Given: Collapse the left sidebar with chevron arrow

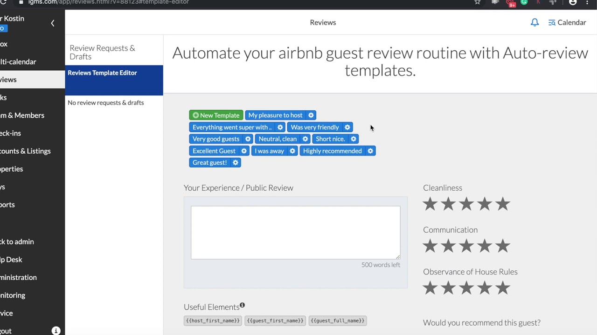Looking at the screenshot, I should tap(53, 23).
